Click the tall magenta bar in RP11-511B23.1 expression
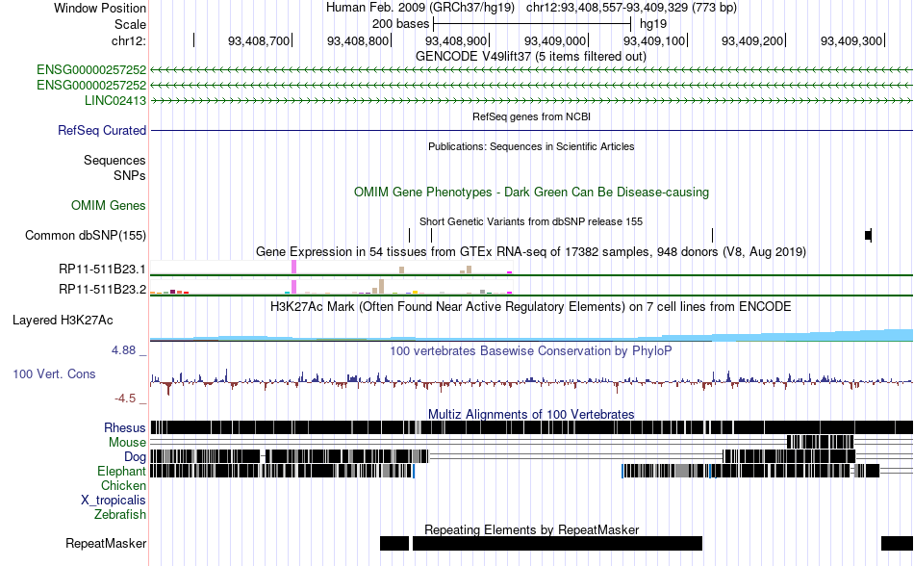The image size is (914, 566). click(x=294, y=267)
